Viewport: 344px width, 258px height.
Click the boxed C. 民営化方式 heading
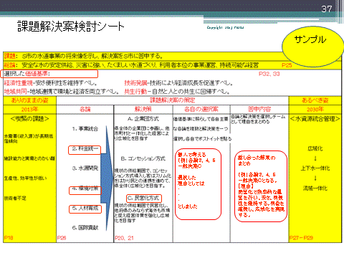[144, 199]
